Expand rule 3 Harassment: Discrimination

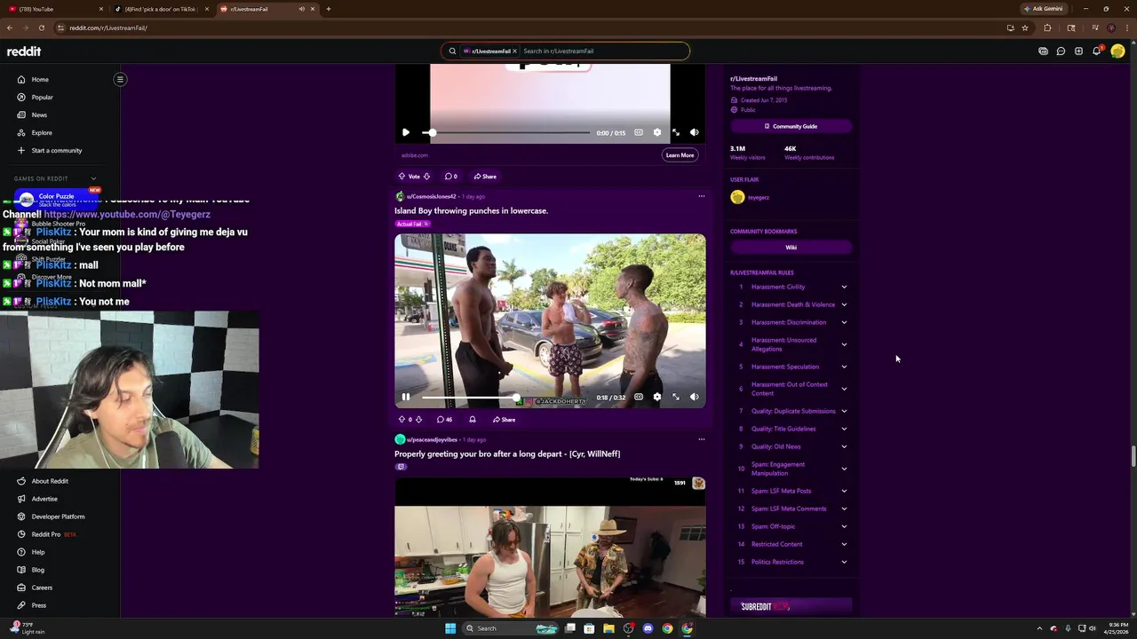[x=844, y=322]
